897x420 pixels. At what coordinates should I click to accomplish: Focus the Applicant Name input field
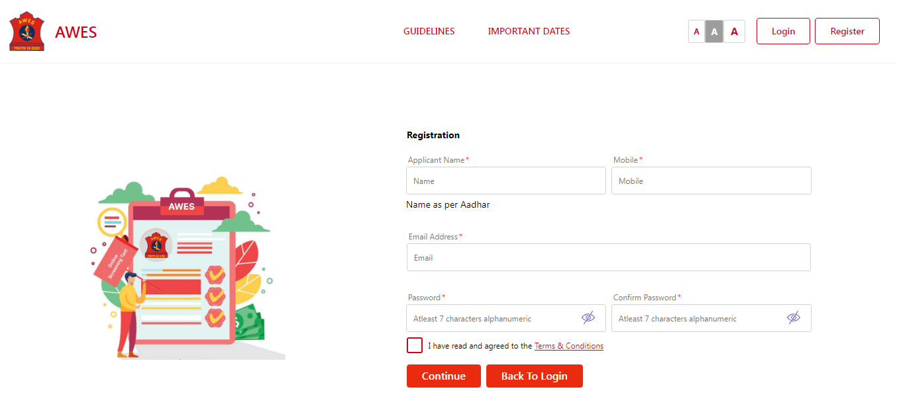(506, 181)
